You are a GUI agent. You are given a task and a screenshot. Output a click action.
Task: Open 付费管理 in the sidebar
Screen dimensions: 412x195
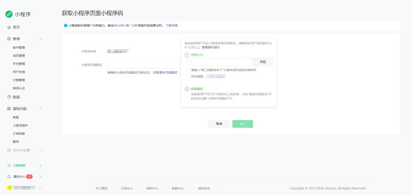[x=19, y=80]
